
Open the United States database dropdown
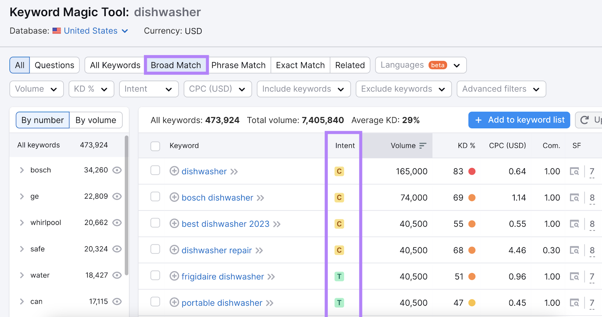coord(96,31)
